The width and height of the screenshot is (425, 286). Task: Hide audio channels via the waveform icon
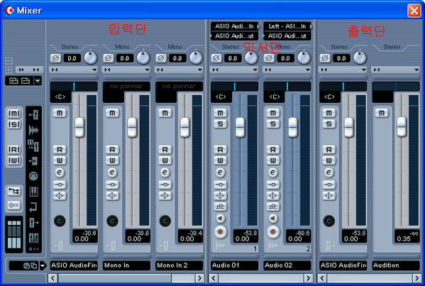click(x=33, y=130)
